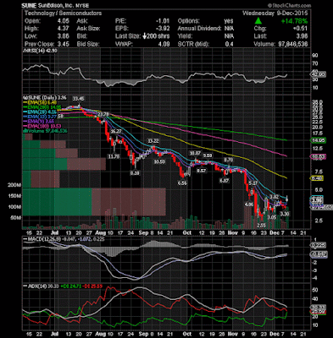Click the Chg value +0.51

click(x=300, y=29)
